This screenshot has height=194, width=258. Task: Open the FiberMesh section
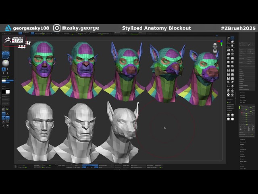[243, 139]
